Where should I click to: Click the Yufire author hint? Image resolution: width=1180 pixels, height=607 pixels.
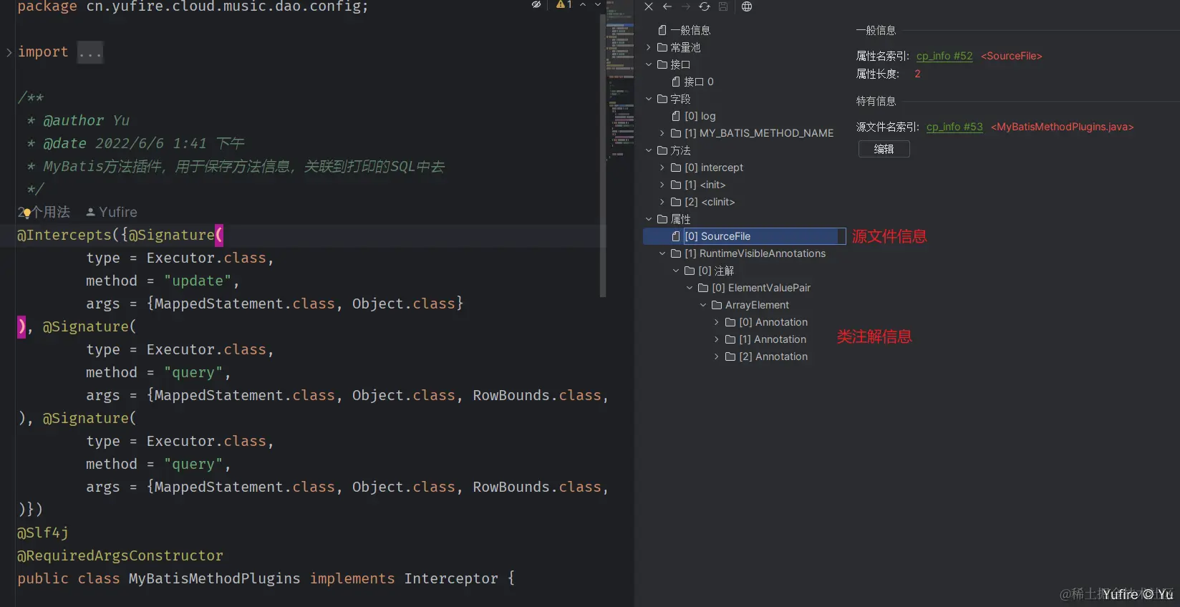[x=112, y=212]
